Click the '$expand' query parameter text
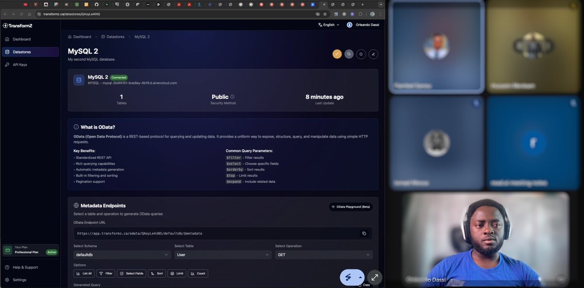The width and height of the screenshot is (584, 288). click(234, 181)
